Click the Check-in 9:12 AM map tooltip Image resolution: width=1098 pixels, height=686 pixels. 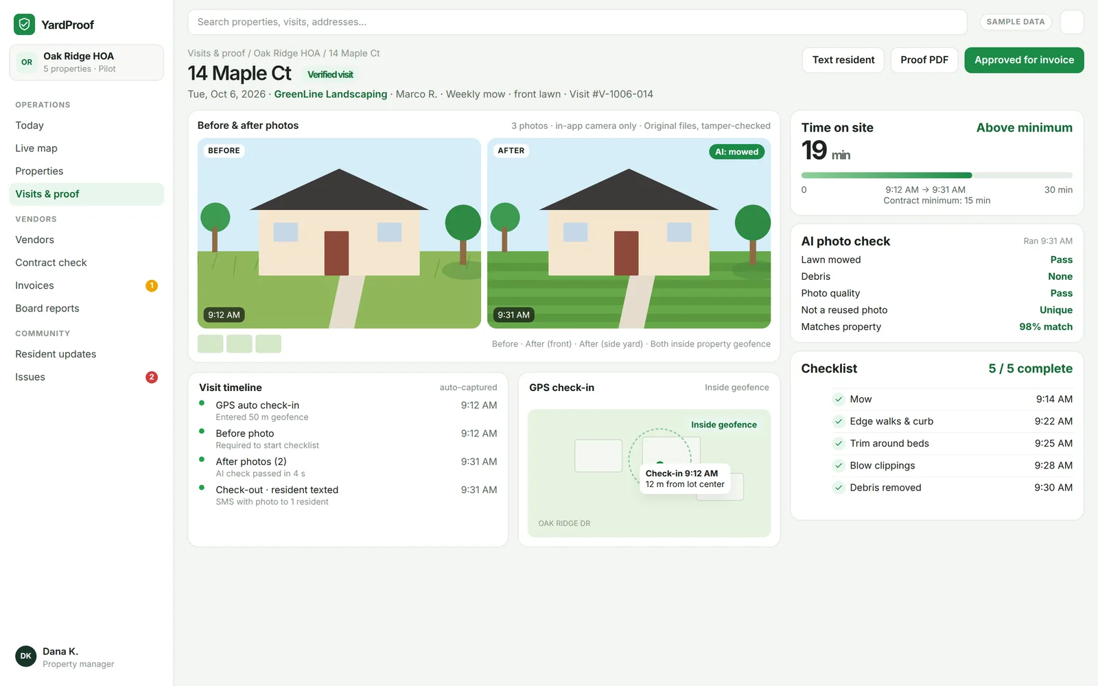(x=685, y=479)
